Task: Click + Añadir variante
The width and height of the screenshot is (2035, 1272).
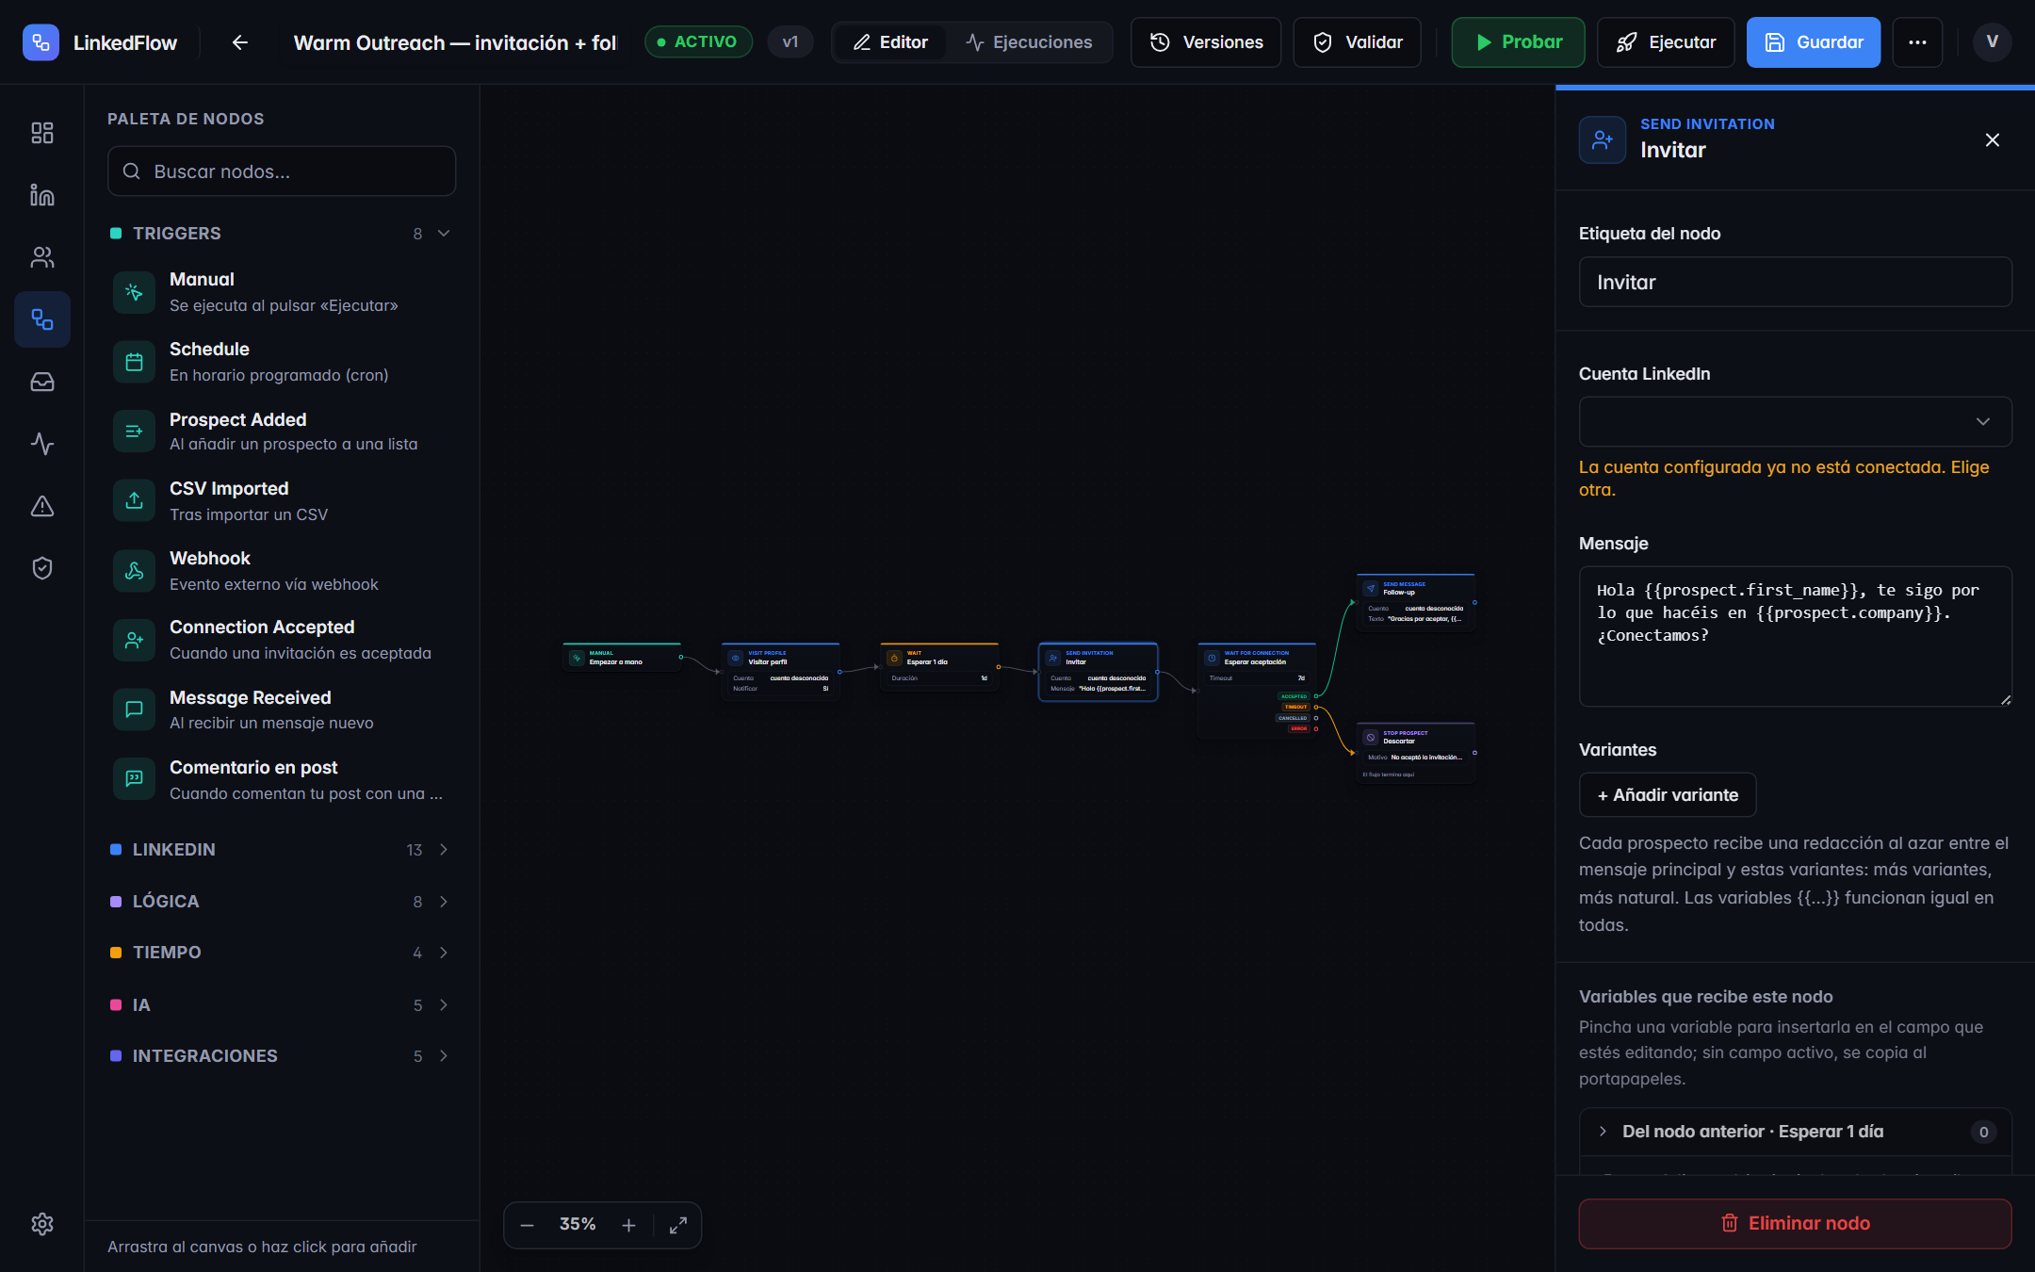Action: (1668, 795)
